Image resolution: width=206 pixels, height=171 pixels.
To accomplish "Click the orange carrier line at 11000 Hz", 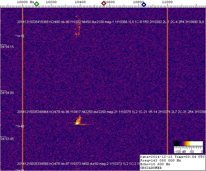I will [x=167, y=77].
